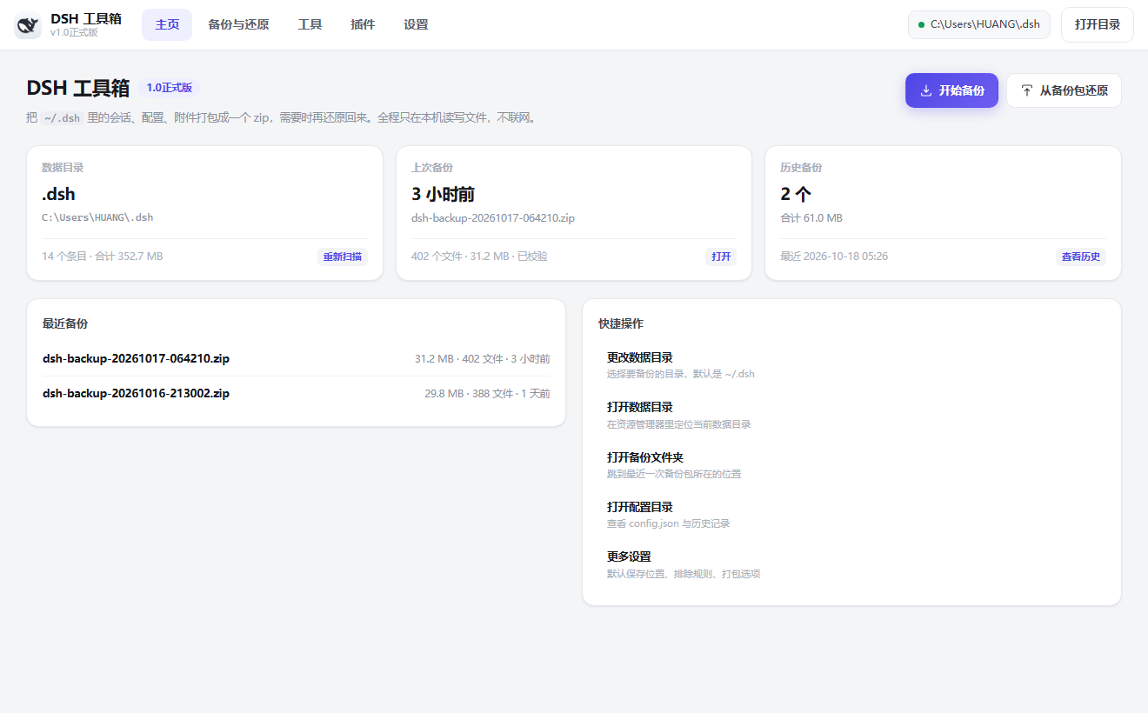The height and width of the screenshot is (713, 1148).
Task: Click the 29.8 MB · 388 文件 · 1 天前 info
Action: 488,393
